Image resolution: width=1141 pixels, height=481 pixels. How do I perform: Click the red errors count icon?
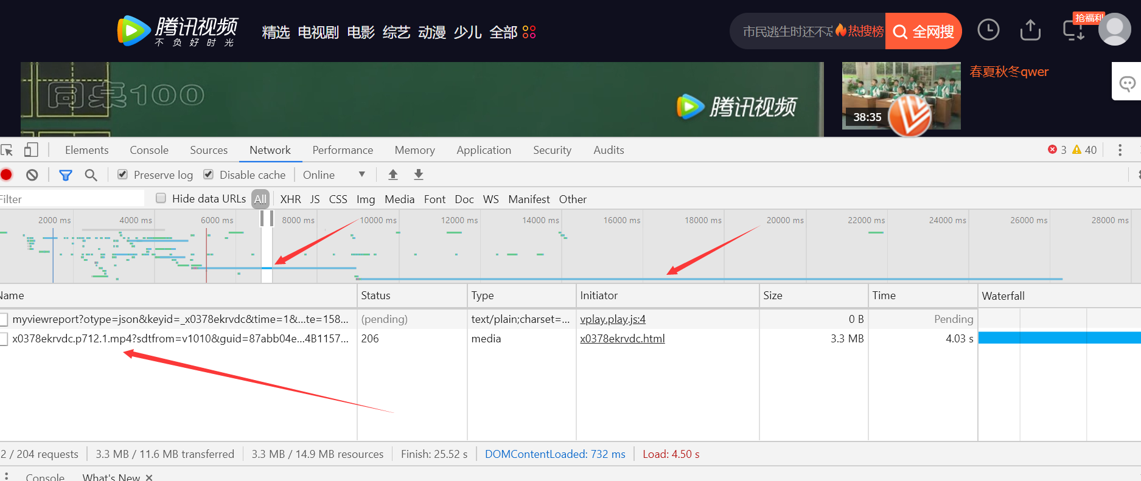pos(1052,150)
